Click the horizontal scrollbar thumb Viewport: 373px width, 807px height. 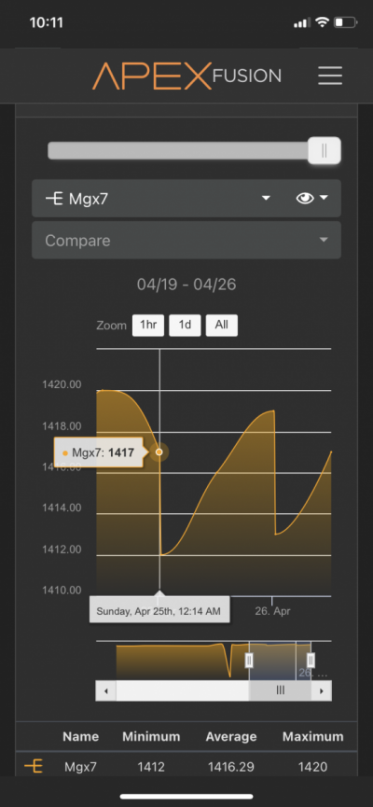click(x=280, y=690)
